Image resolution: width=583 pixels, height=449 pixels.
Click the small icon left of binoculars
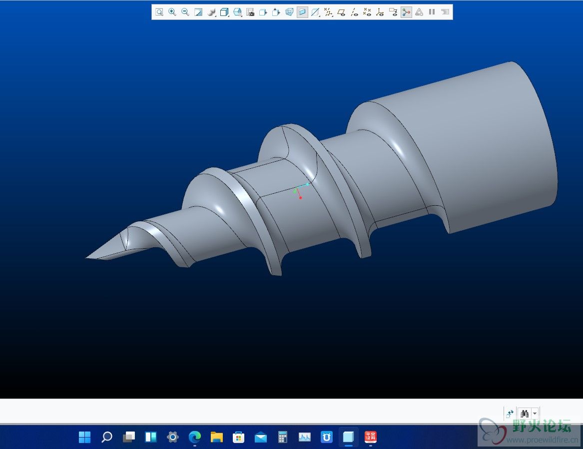510,414
